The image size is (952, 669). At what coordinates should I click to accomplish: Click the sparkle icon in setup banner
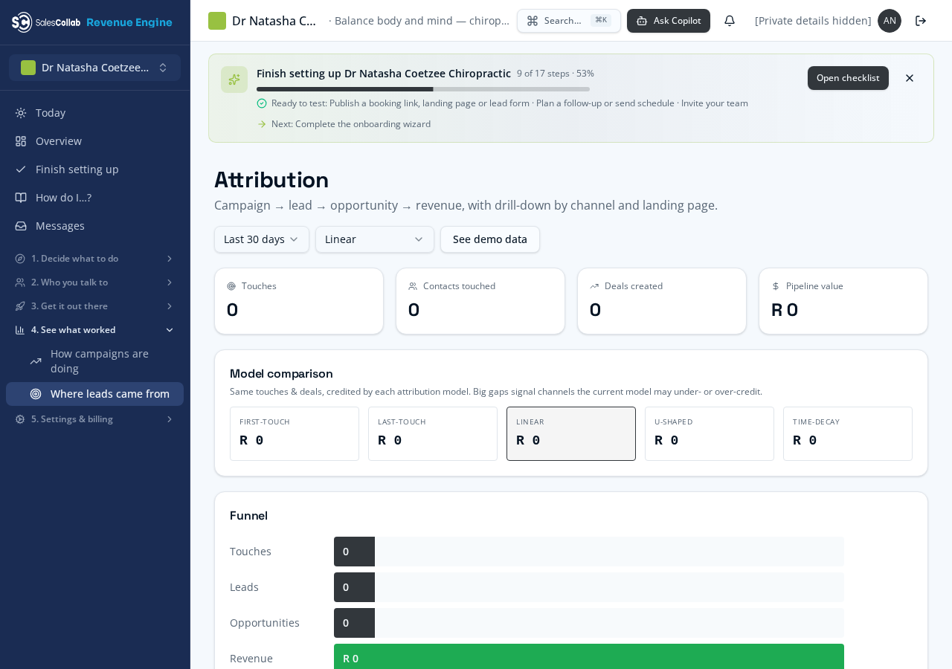234,80
